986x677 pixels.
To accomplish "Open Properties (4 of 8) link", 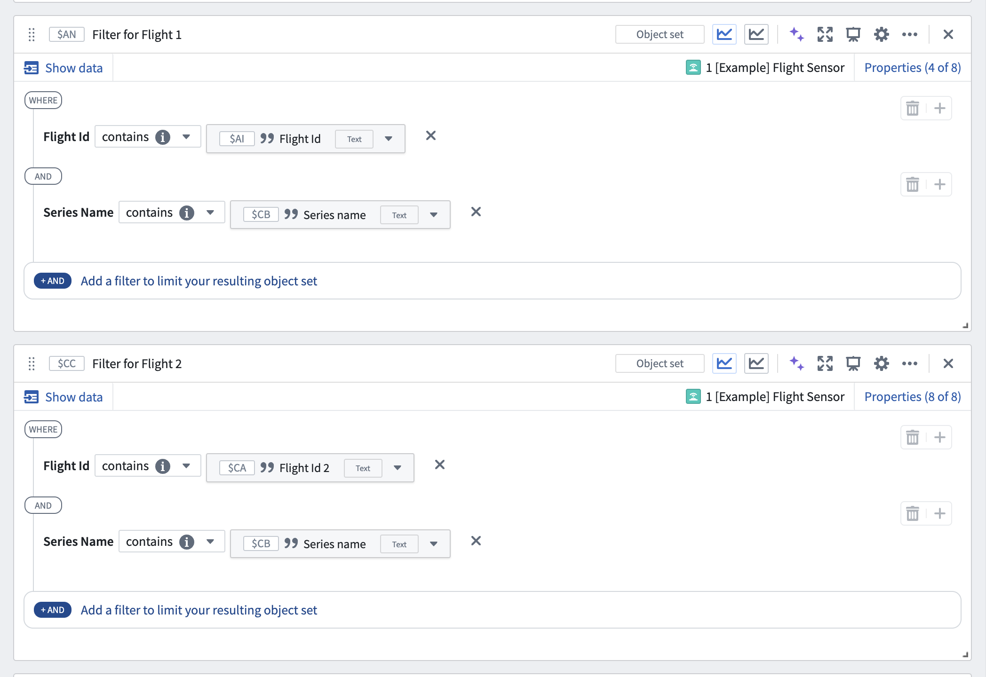I will (913, 68).
